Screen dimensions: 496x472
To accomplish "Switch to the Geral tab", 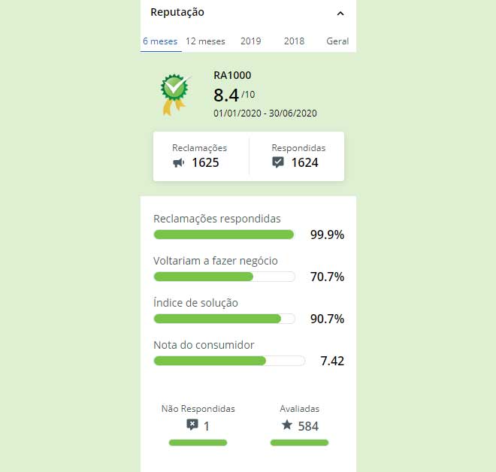I will pyautogui.click(x=337, y=41).
